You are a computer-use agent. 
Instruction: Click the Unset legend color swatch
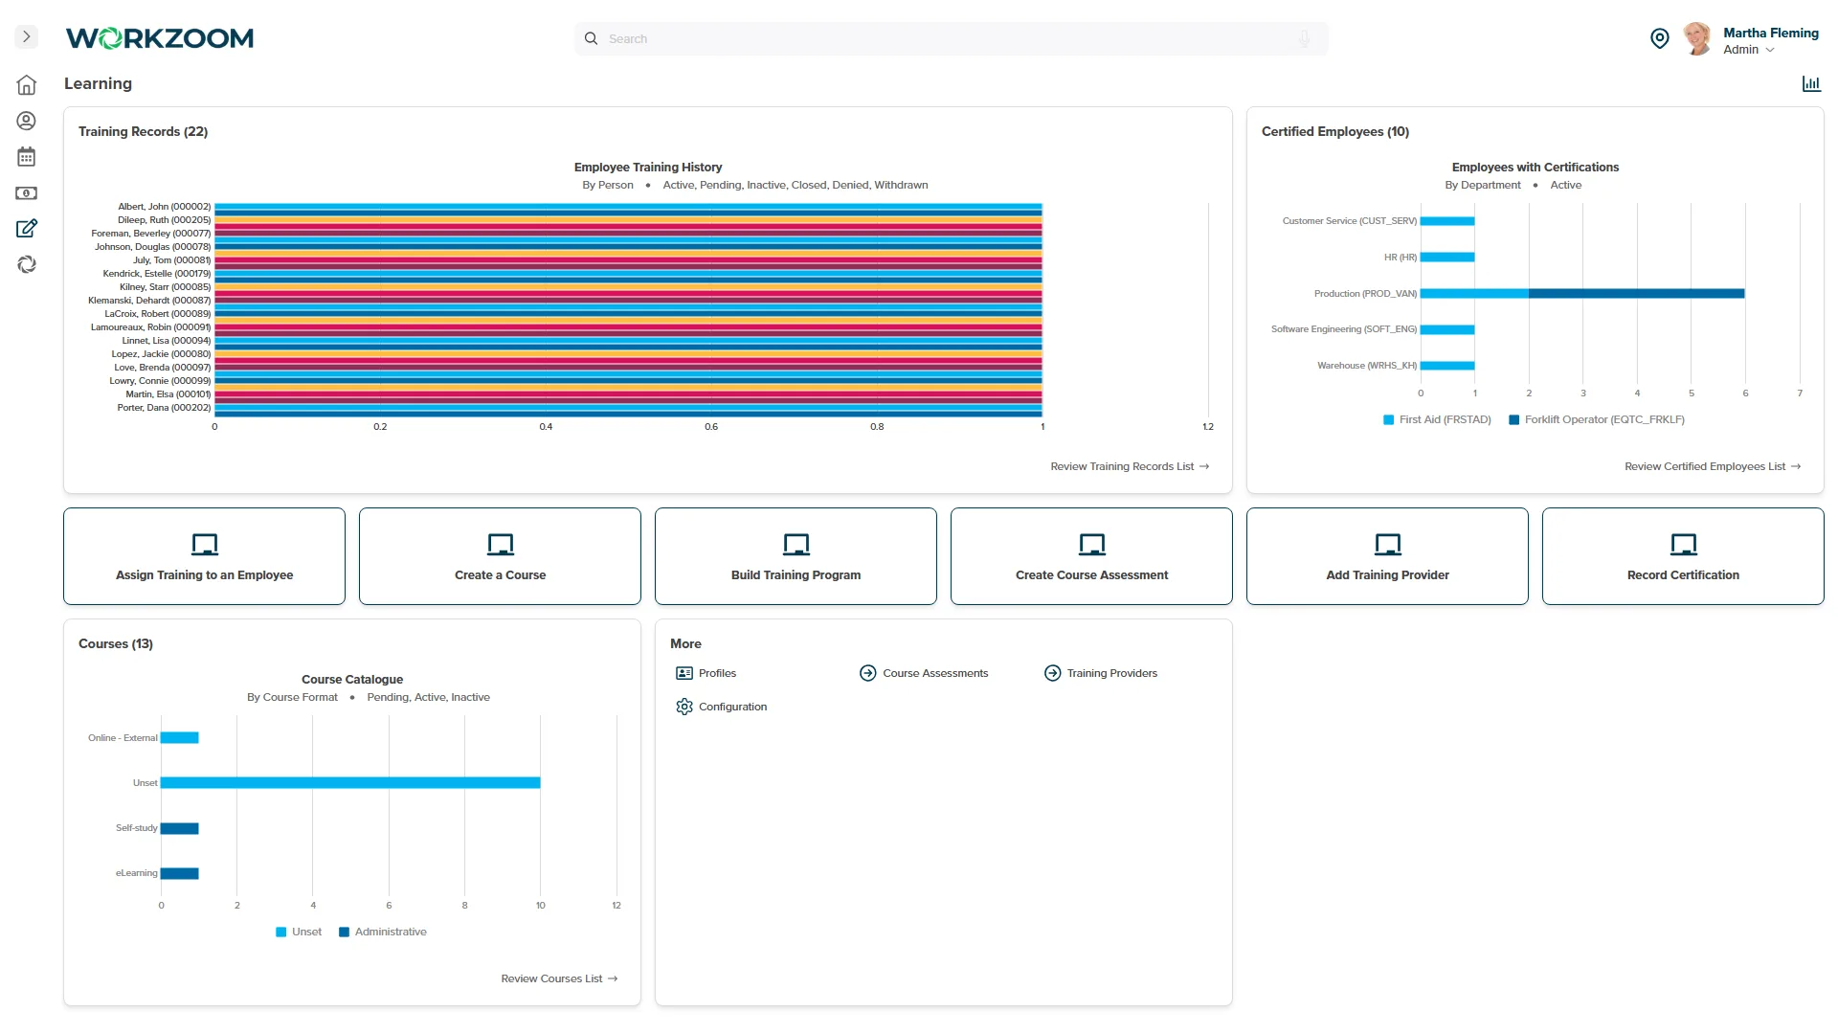[281, 932]
